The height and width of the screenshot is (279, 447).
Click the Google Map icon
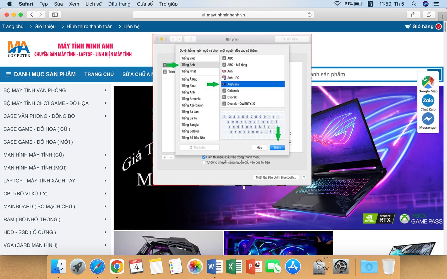click(428, 83)
